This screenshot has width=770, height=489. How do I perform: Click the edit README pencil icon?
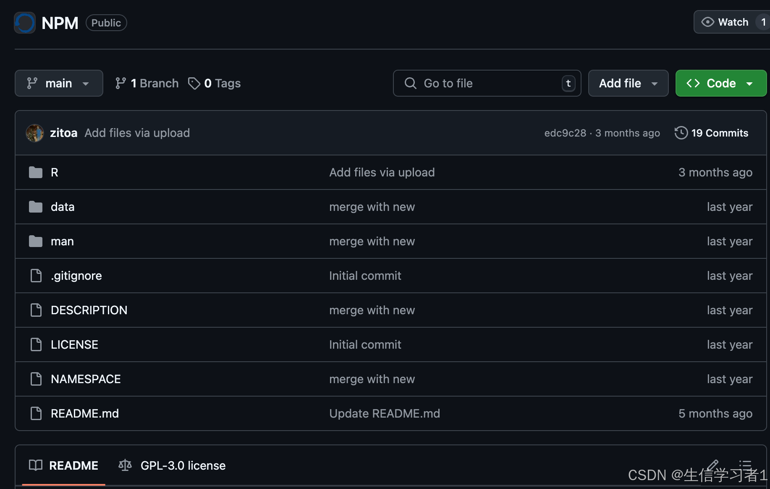712,465
